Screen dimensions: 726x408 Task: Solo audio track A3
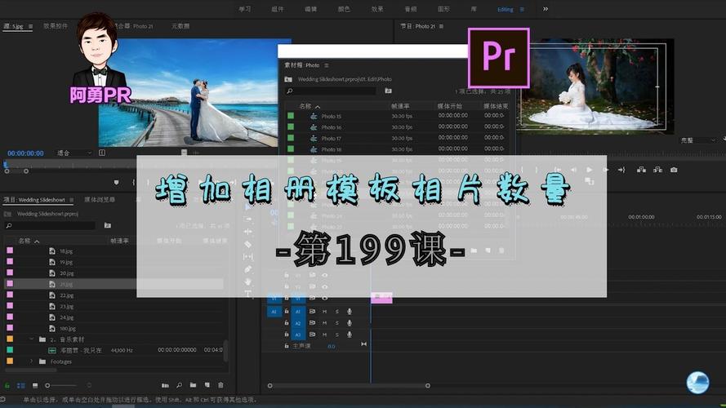[x=337, y=334]
